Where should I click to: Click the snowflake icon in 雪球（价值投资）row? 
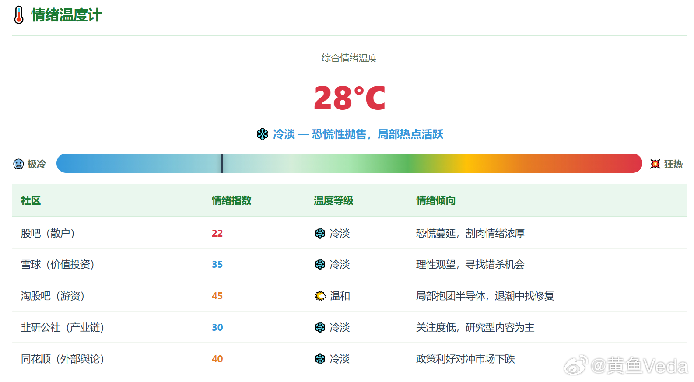pyautogui.click(x=320, y=265)
